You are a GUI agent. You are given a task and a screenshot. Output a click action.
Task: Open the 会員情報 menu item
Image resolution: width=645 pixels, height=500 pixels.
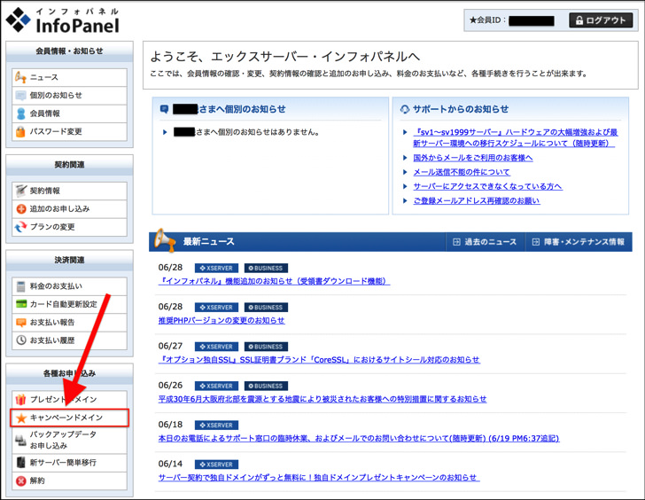point(69,113)
